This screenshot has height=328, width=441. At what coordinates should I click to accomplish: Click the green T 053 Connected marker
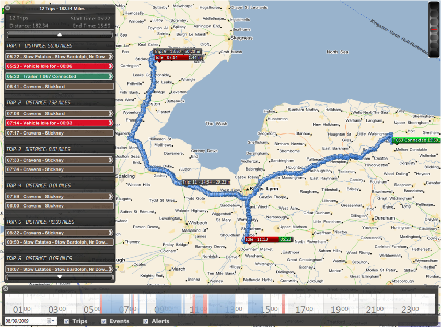tap(416, 140)
